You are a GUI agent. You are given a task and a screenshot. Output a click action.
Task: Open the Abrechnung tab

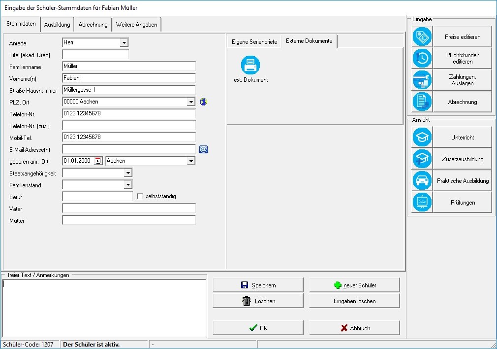point(93,25)
